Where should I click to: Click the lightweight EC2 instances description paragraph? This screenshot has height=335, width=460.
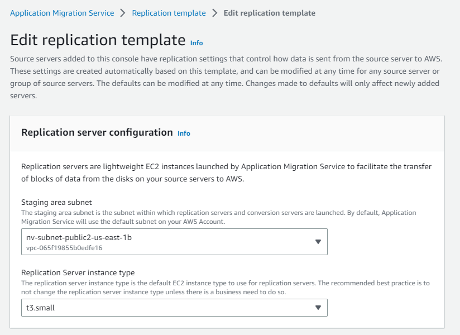pyautogui.click(x=226, y=173)
